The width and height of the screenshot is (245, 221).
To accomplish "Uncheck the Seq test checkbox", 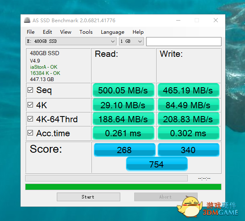I will pyautogui.click(x=30, y=90).
